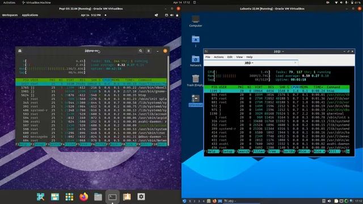Image resolution: width=363 pixels, height=204 pixels.
Task: Open the home folder desktop icon in Lubuntu
Action: 196,41
